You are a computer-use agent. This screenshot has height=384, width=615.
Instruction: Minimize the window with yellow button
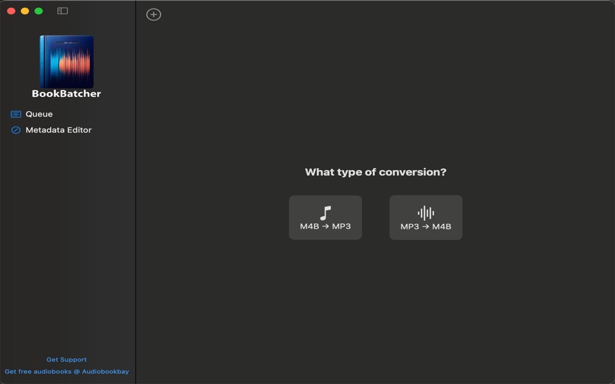pos(25,11)
